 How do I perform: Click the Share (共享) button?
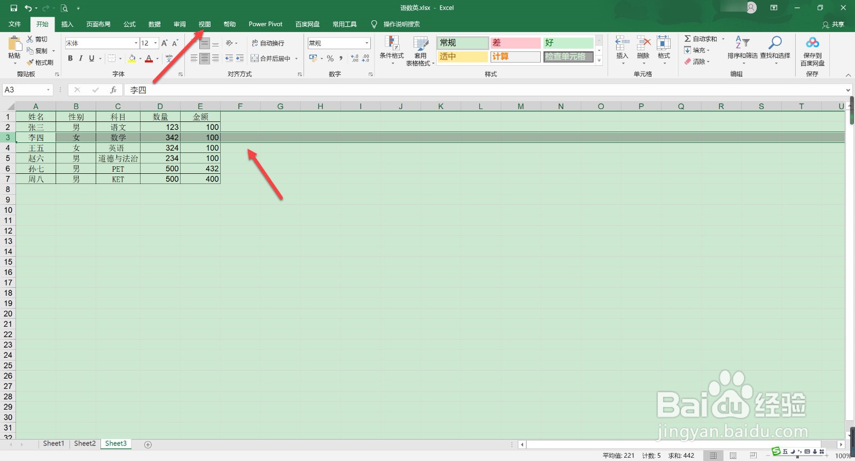point(834,24)
